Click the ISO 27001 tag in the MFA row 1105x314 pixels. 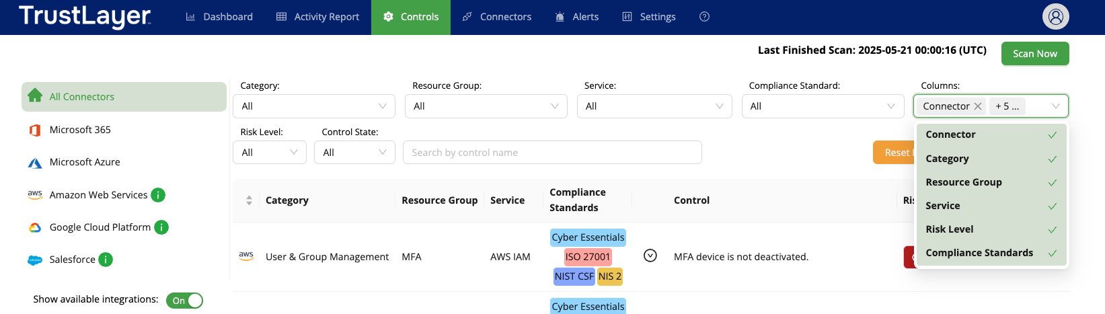click(588, 257)
